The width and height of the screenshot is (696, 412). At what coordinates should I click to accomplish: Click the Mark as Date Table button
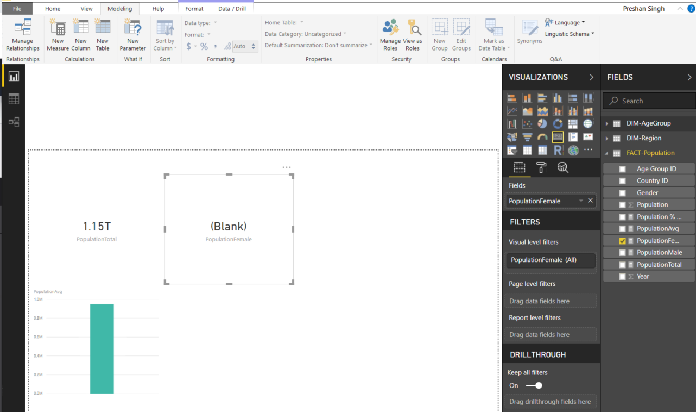494,35
